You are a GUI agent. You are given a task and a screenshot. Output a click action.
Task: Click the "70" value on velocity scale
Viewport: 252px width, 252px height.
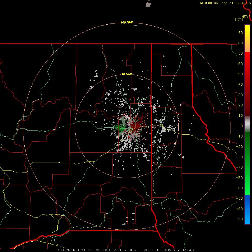pos(241,53)
